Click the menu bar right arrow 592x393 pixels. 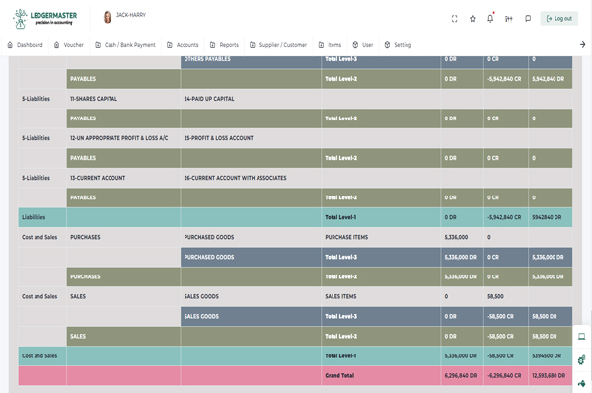click(582, 45)
